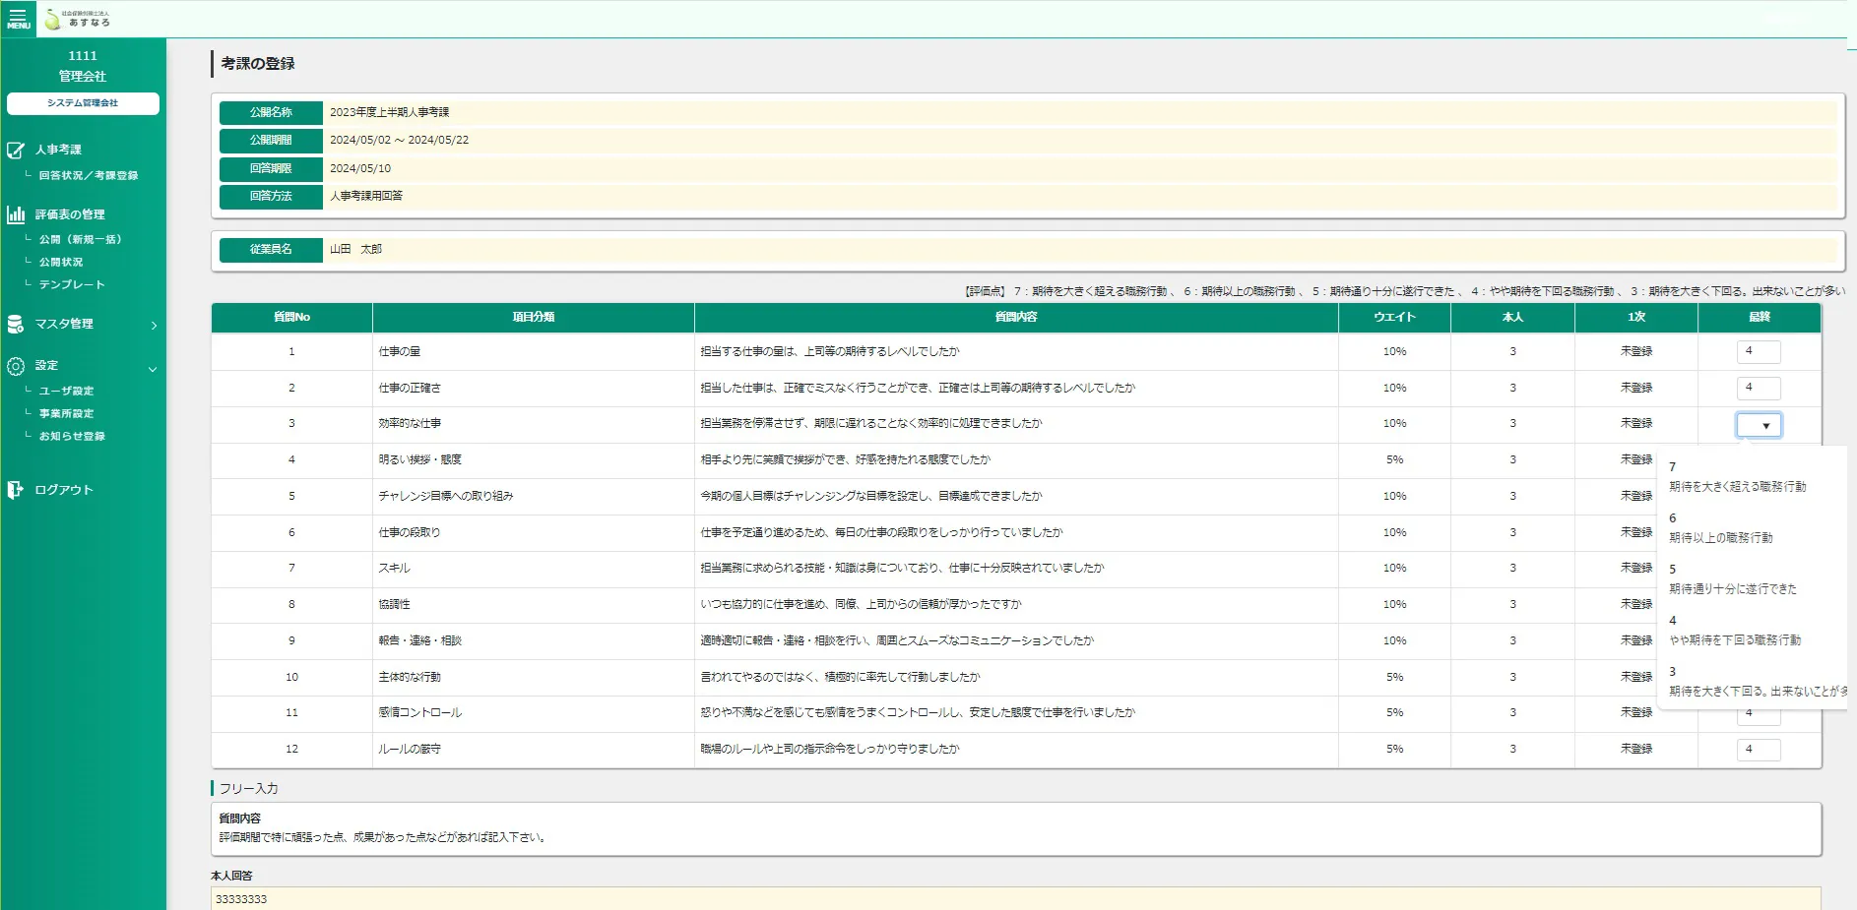Click the 人事考課 pencil icon
The height and width of the screenshot is (910, 1857).
pos(16,151)
